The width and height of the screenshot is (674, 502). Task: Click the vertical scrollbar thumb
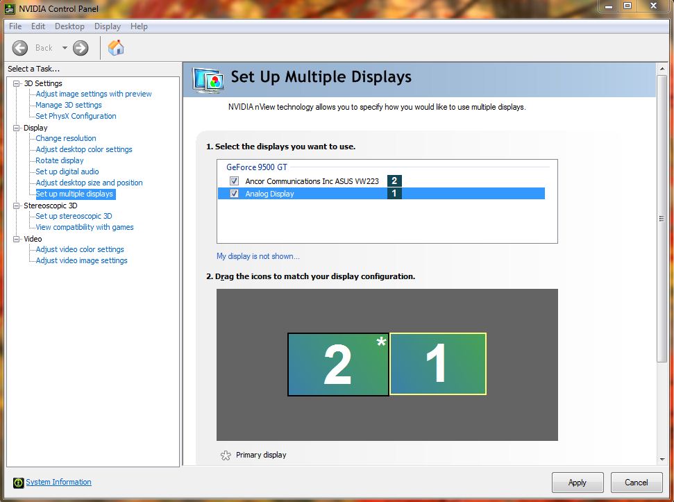tap(662, 219)
